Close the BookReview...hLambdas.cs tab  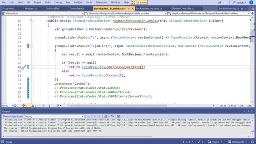pyautogui.click(x=132, y=9)
